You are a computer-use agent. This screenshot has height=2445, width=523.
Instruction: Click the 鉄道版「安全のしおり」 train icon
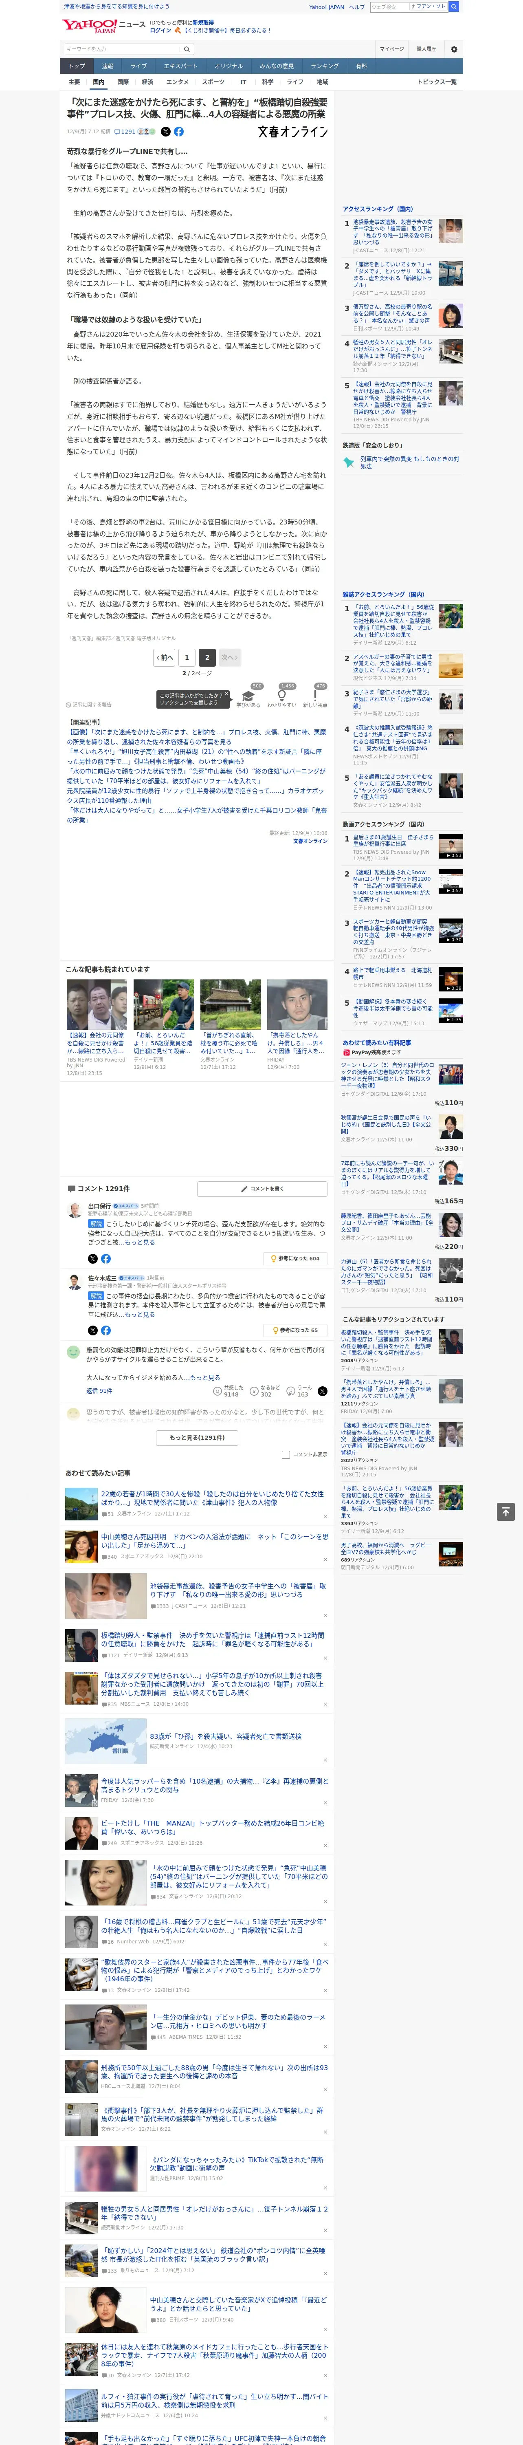pos(348,462)
